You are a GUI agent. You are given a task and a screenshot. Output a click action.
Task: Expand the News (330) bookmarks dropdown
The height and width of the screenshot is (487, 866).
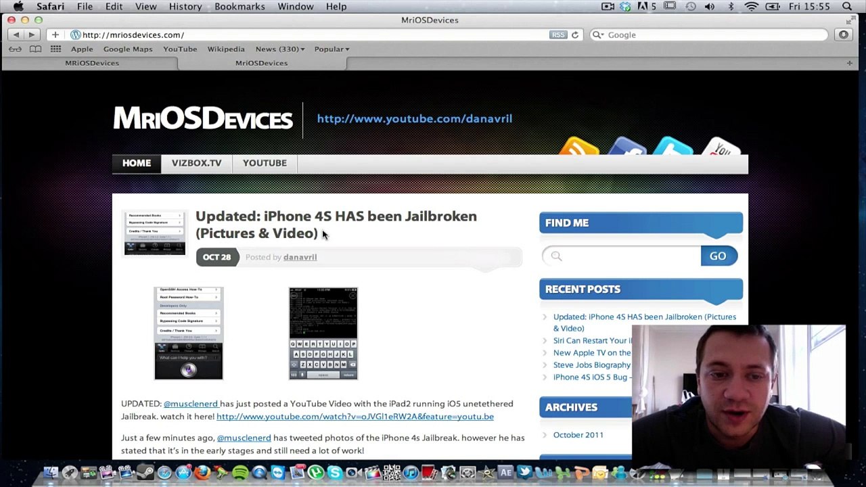click(280, 49)
